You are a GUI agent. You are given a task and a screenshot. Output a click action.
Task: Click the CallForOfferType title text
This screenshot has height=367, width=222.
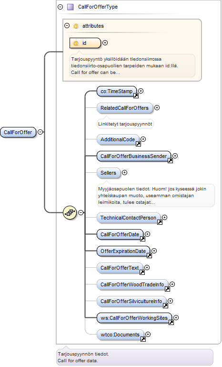tap(98, 7)
